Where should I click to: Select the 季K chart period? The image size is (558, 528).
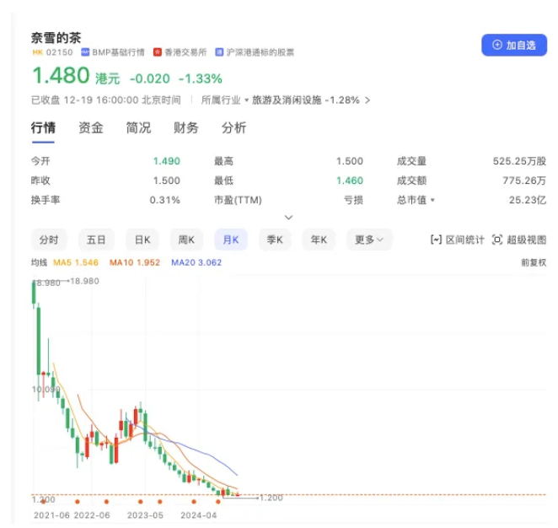275,240
